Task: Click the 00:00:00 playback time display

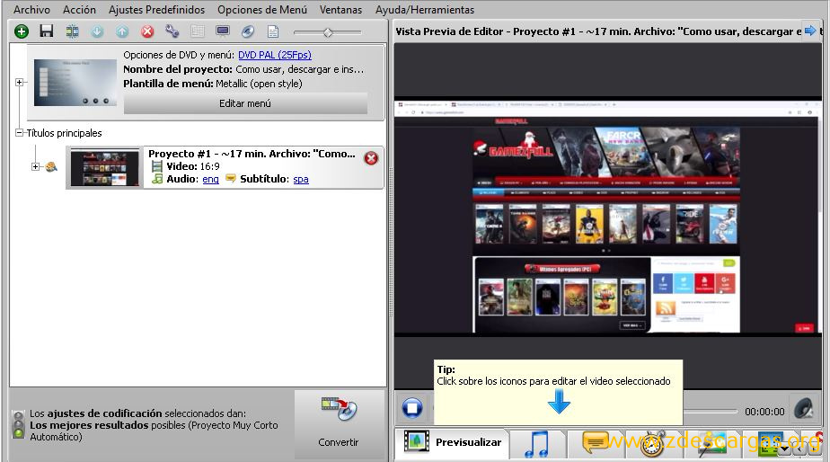Action: (764, 412)
